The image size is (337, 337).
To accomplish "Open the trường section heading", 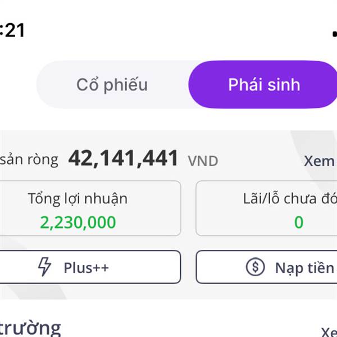I will coord(30,329).
